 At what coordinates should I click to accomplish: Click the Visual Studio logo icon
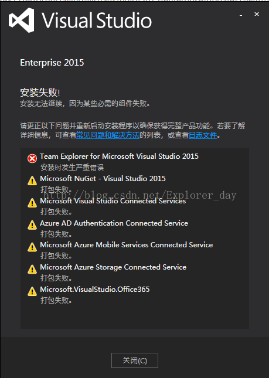click(x=21, y=21)
